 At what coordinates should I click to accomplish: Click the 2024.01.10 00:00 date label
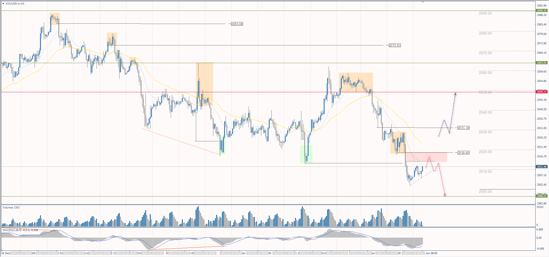[x=258, y=253]
